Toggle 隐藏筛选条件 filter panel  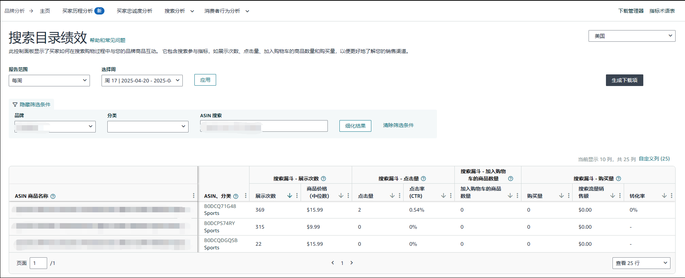point(32,105)
